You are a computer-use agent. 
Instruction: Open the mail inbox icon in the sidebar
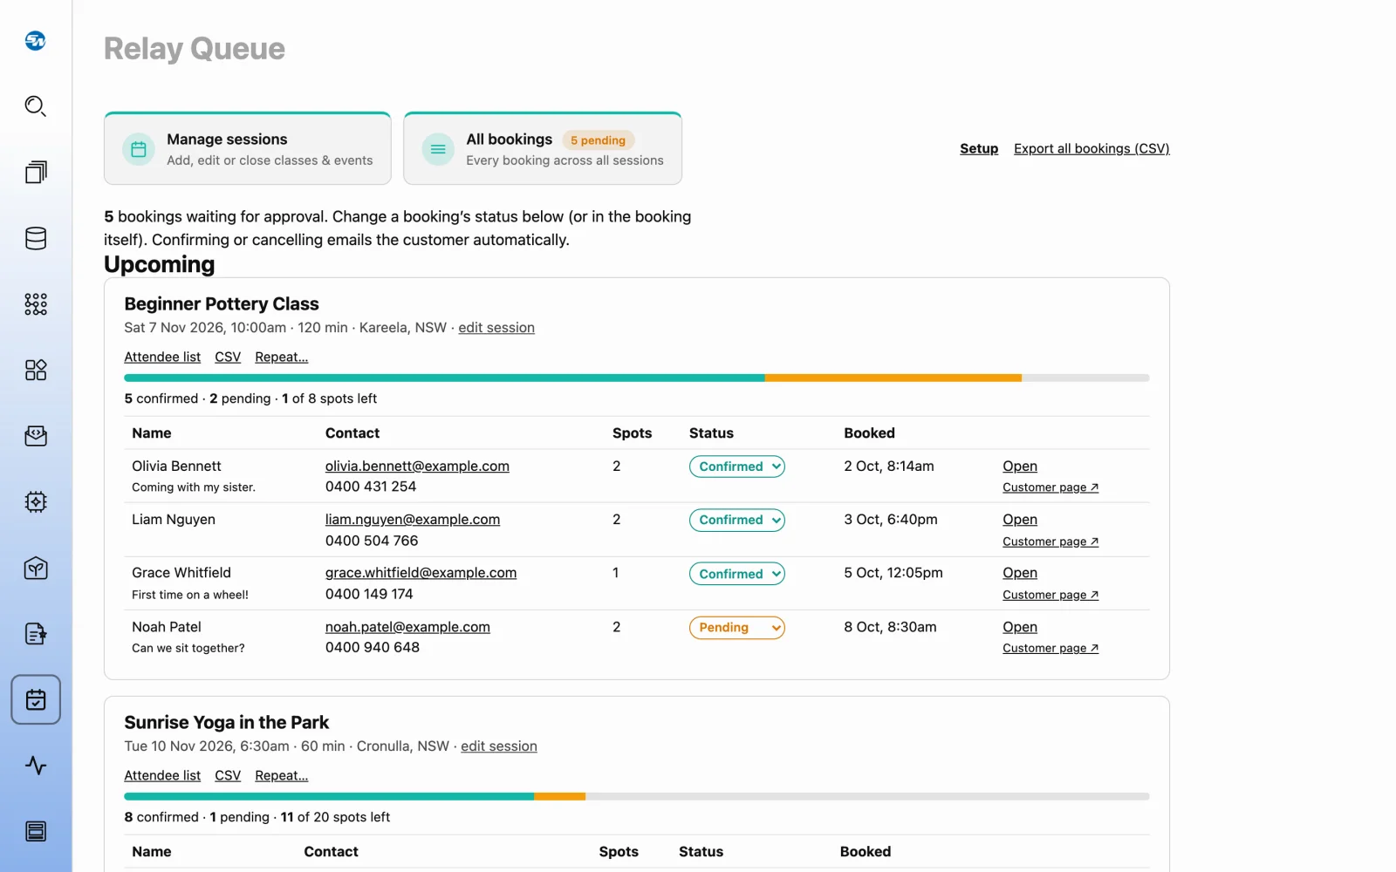(x=36, y=436)
